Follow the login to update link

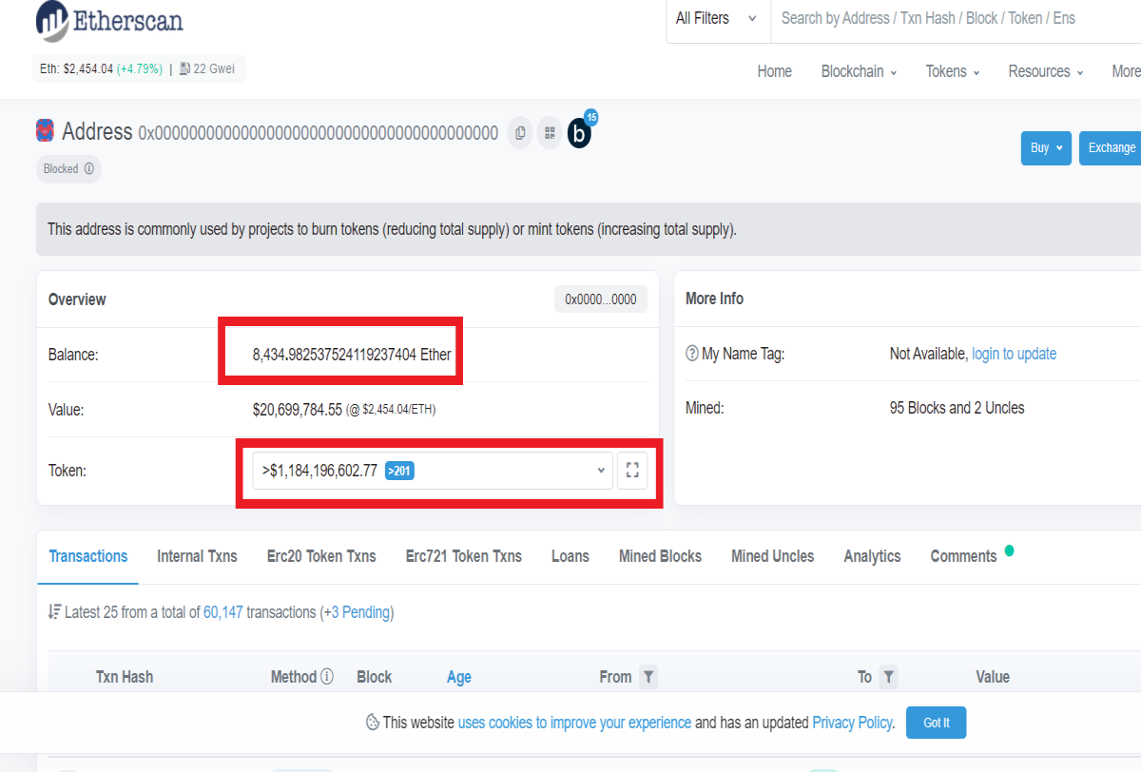pos(1014,354)
